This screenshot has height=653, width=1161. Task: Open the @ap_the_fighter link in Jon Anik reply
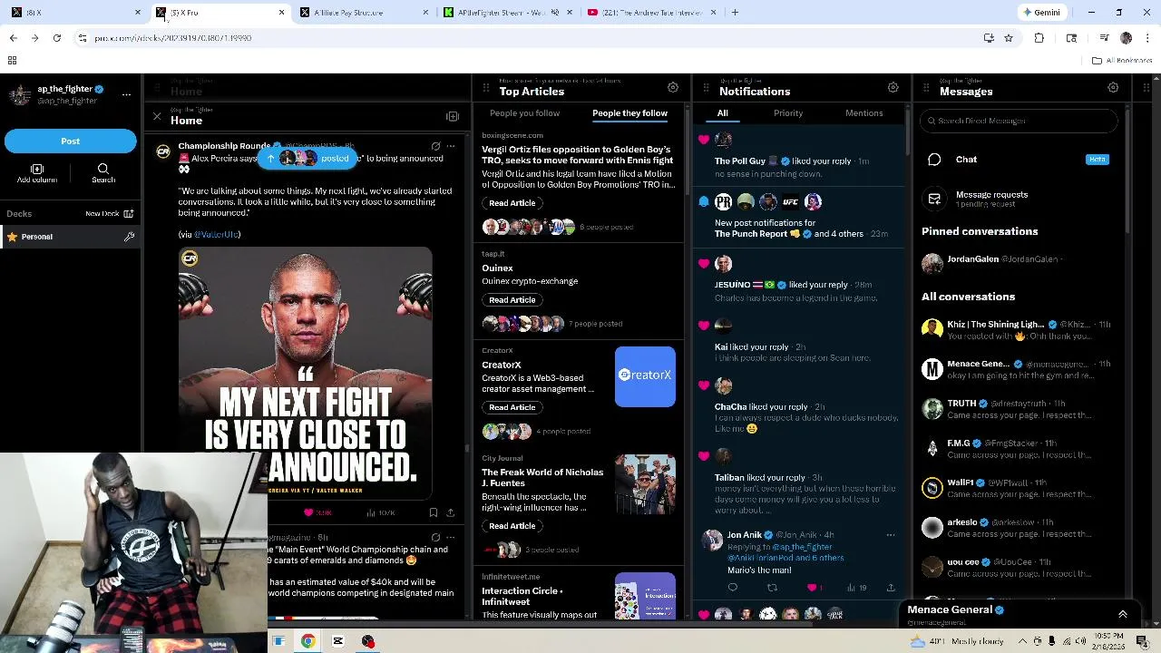click(x=802, y=547)
